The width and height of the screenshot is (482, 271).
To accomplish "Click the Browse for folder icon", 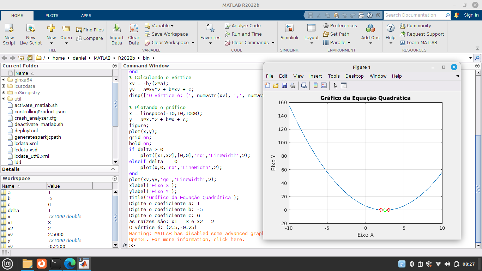I will pyautogui.click(x=30, y=58).
